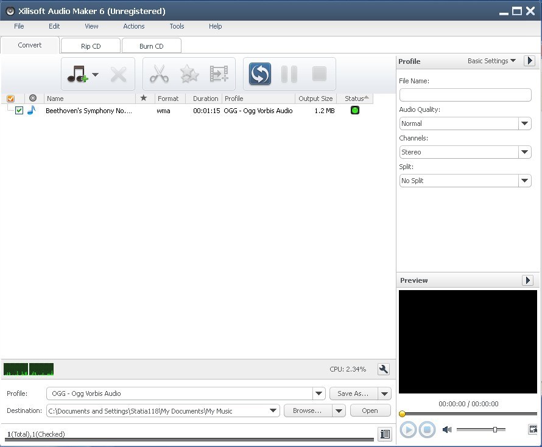Open the Actions menu
542x447 pixels.
[x=133, y=26]
